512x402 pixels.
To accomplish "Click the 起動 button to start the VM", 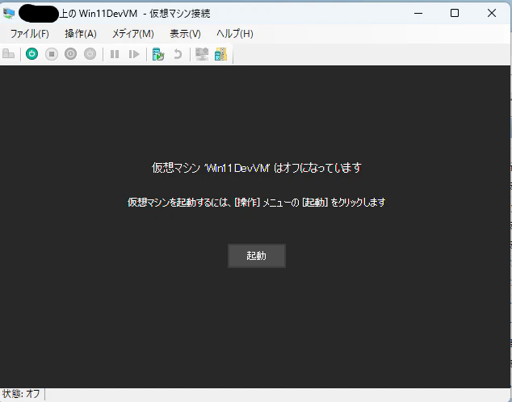I will coord(257,256).
